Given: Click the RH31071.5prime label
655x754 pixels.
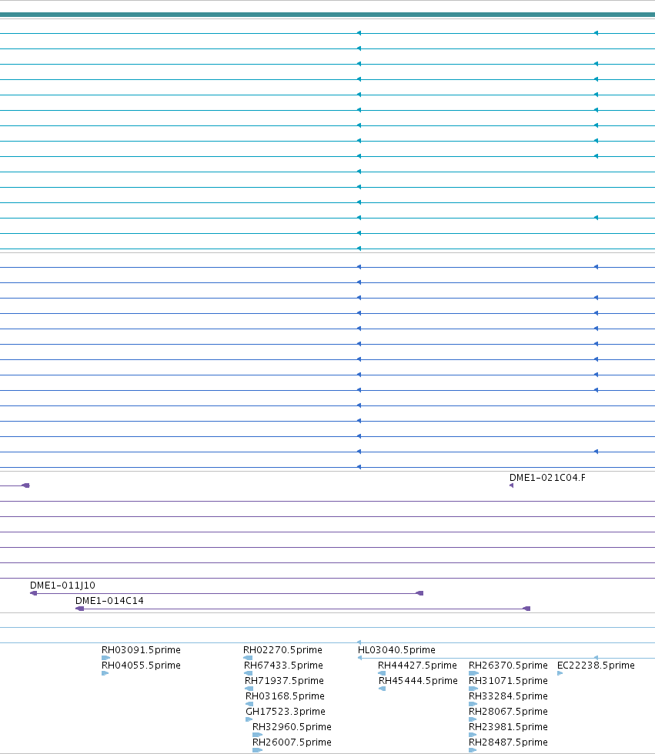Looking at the screenshot, I should point(508,680).
